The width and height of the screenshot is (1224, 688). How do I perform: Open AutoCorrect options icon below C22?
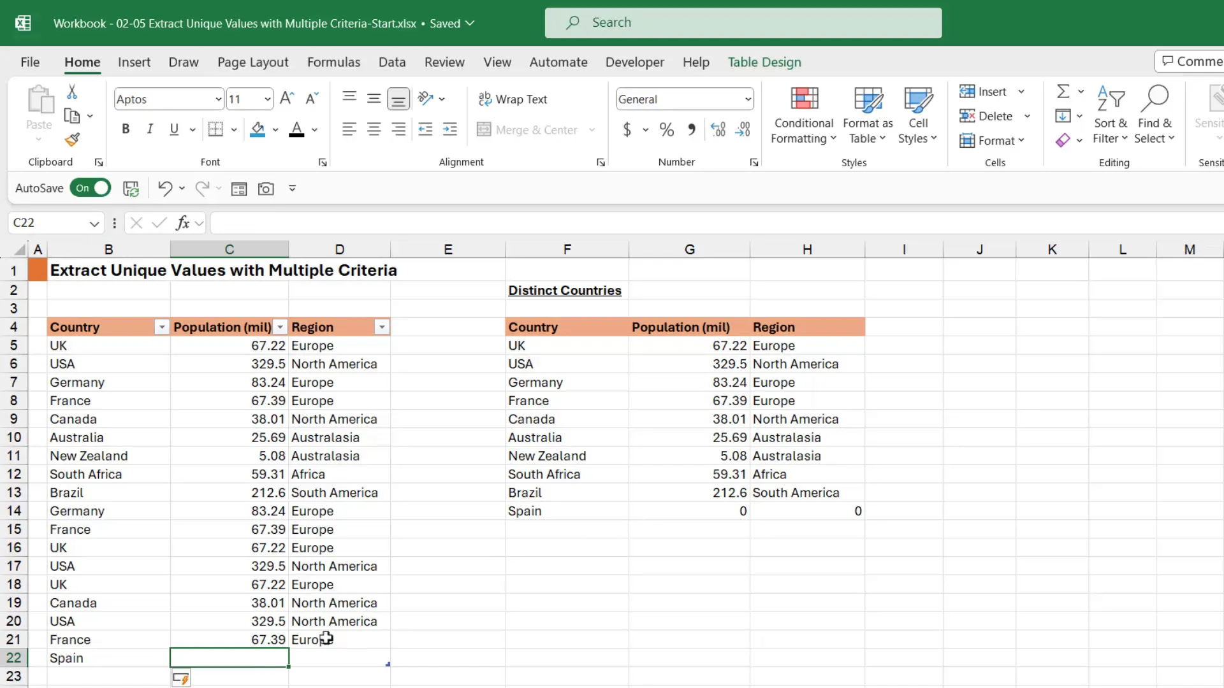coord(181,679)
